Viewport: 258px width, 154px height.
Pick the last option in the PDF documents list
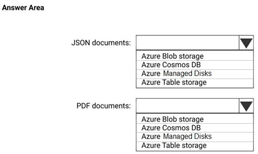coord(194,146)
